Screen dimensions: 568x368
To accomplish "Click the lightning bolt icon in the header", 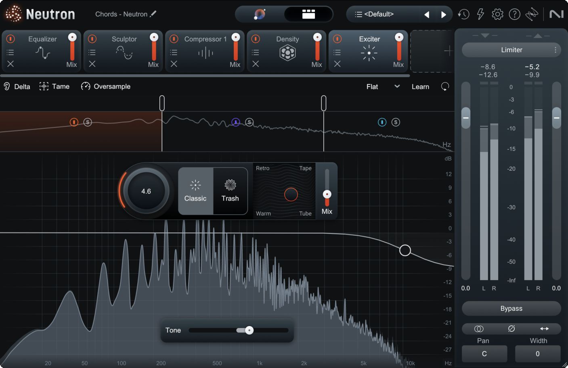I will 480,14.
